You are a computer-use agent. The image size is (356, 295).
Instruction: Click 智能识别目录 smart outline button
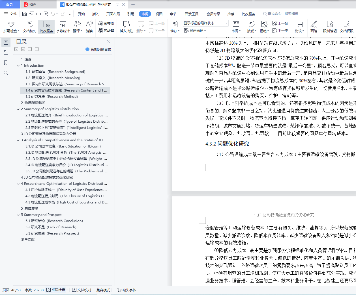pyautogui.click(x=98, y=49)
